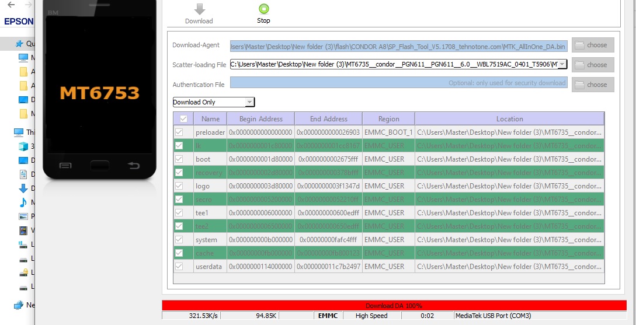Toggle the logo row checkbox
The height and width of the screenshot is (325, 636).
pos(179,186)
